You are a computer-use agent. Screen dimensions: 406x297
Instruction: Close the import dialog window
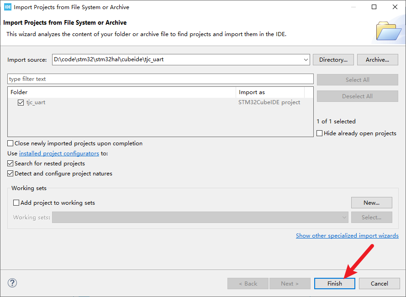click(x=395, y=7)
